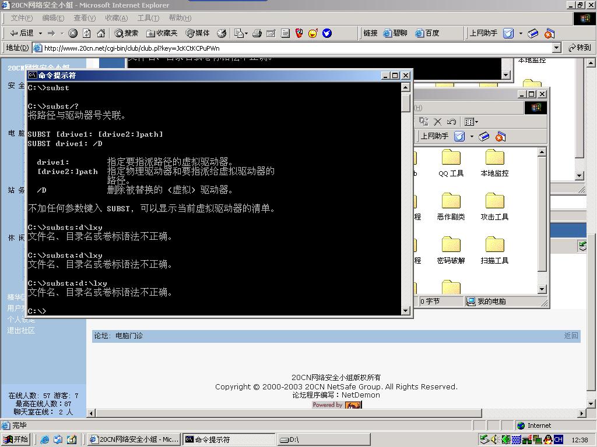Screen dimensions: 597x447
Task: Open the 编辑(E) menu
Action: [x=53, y=18]
